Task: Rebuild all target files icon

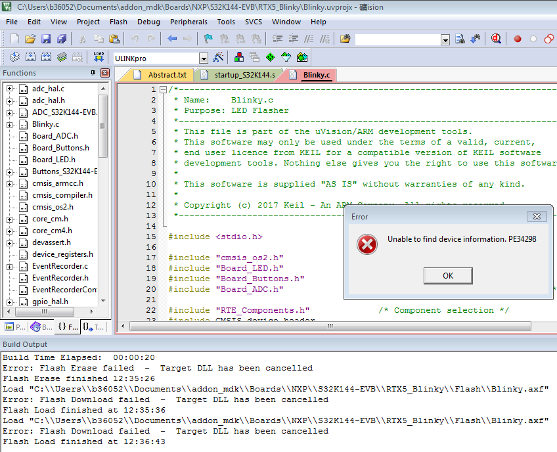Action: tap(46, 57)
